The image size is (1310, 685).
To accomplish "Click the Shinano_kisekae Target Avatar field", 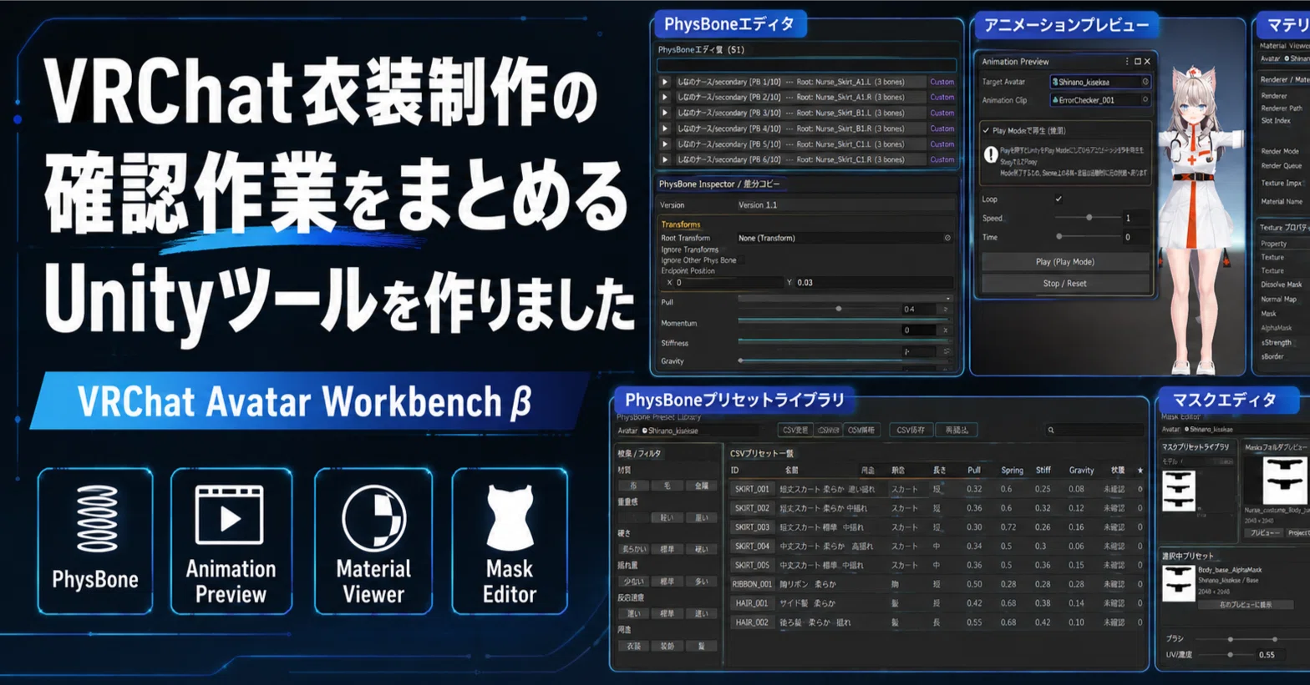I will (1100, 82).
